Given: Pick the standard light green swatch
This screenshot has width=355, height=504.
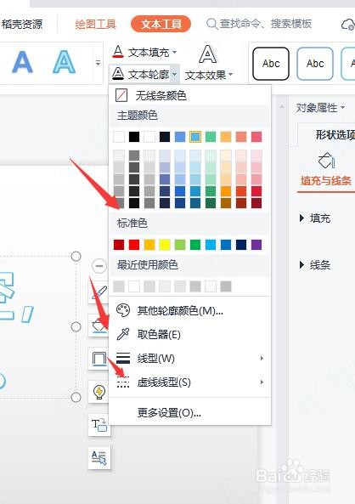Looking at the screenshot, I should (x=180, y=245).
